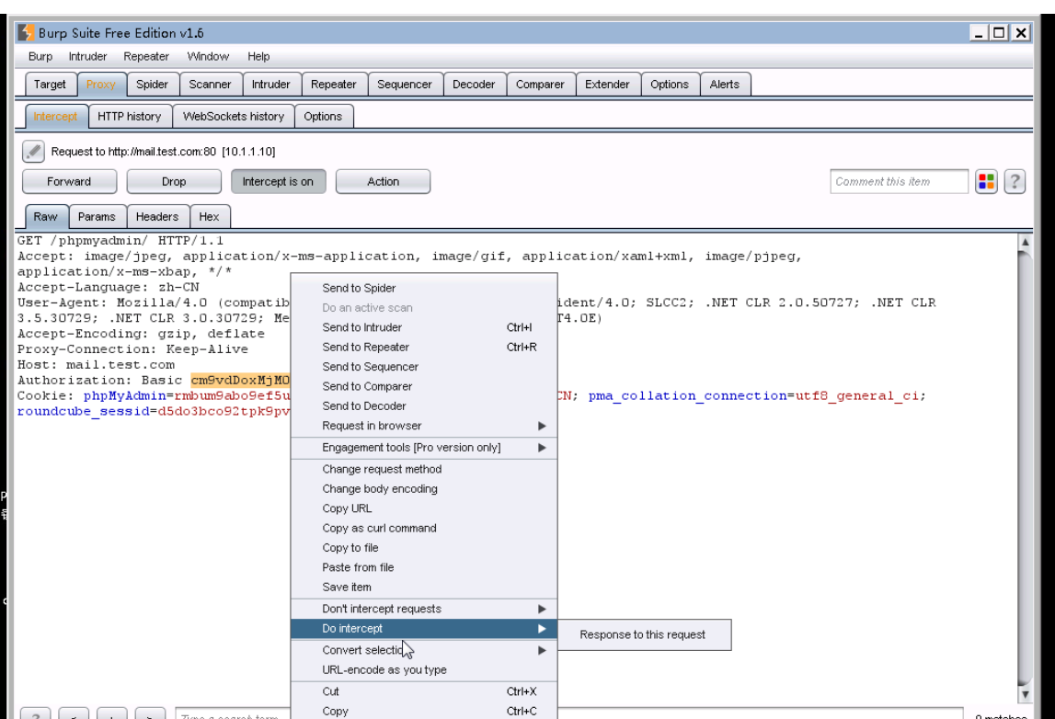Select the Params view tab

97,217
